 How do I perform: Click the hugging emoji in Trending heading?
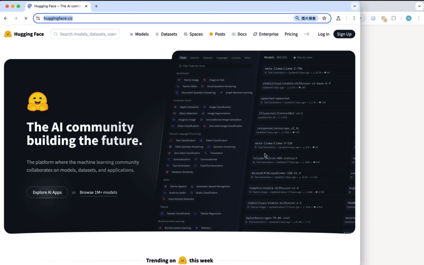click(183, 260)
